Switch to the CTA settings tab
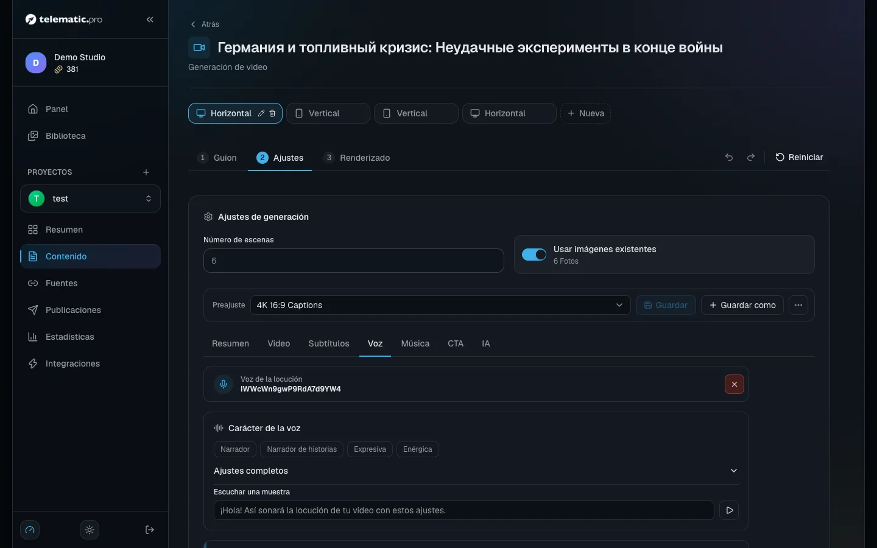This screenshot has width=877, height=548. tap(456, 343)
